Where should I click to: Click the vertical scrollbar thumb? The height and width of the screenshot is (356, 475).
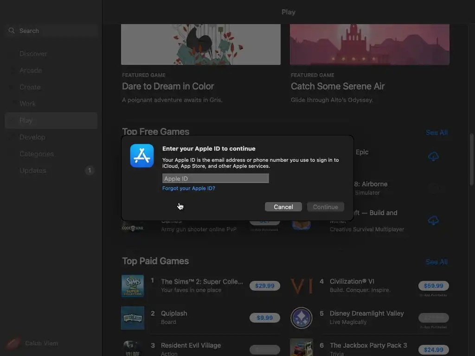click(x=472, y=159)
